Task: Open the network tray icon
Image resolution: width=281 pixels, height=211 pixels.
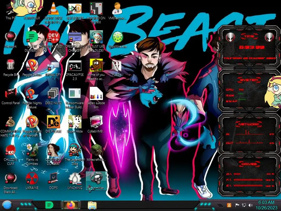Action: (x=244, y=205)
